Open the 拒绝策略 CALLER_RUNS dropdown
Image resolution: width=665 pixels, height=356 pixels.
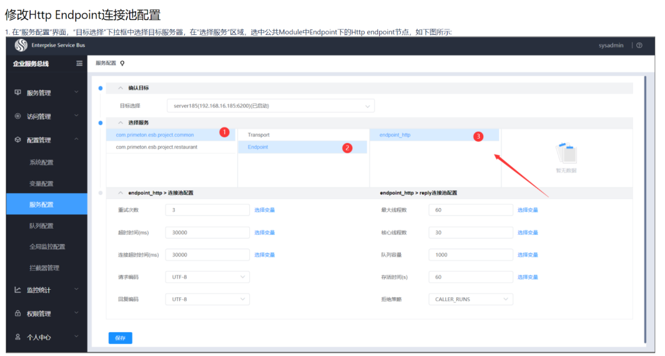(x=471, y=299)
